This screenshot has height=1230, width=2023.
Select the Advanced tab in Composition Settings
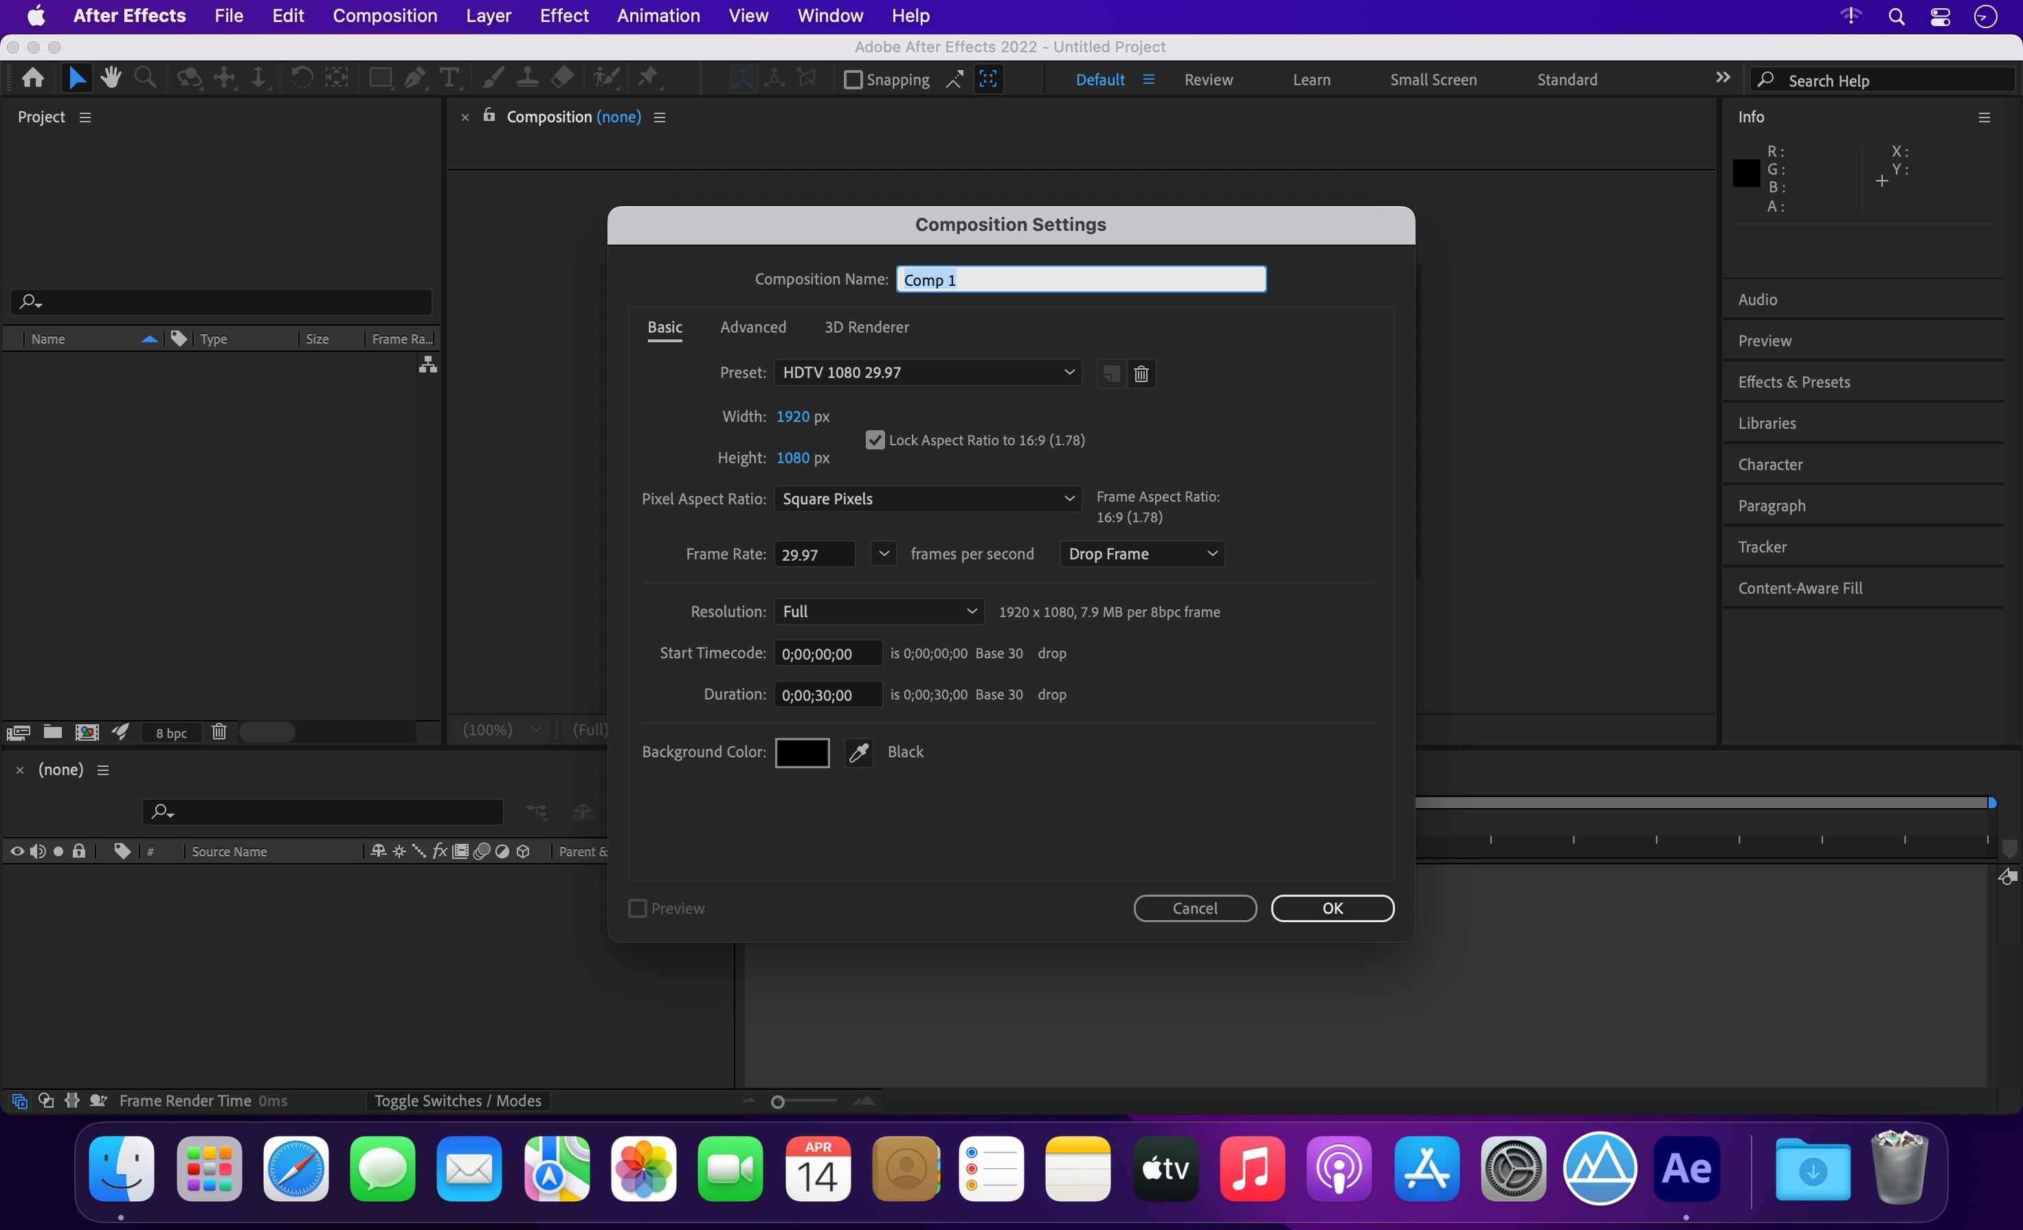pyautogui.click(x=753, y=326)
